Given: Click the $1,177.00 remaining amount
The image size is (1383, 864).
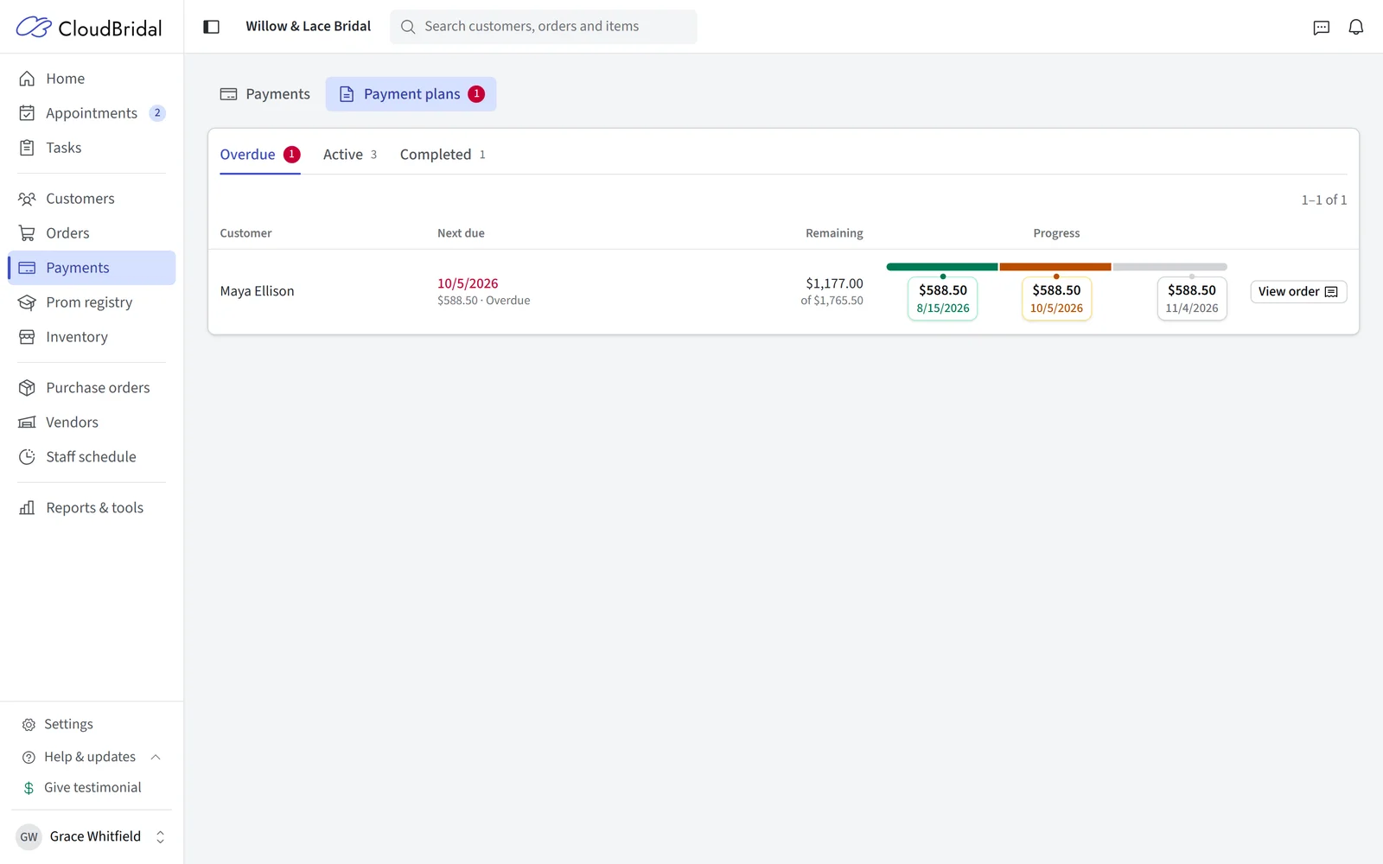Looking at the screenshot, I should (x=834, y=283).
